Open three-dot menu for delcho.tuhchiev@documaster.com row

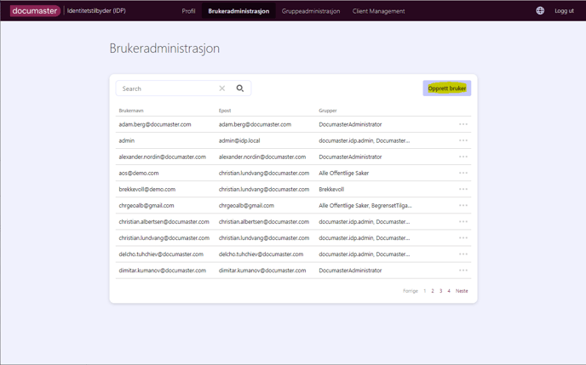(x=463, y=254)
